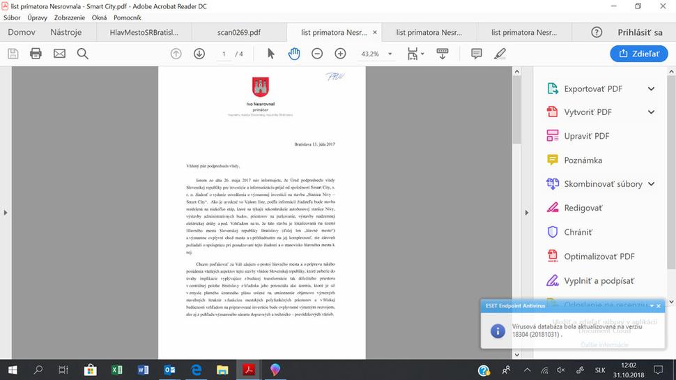Activate the Hand pan tool
676x380 pixels.
point(294,54)
